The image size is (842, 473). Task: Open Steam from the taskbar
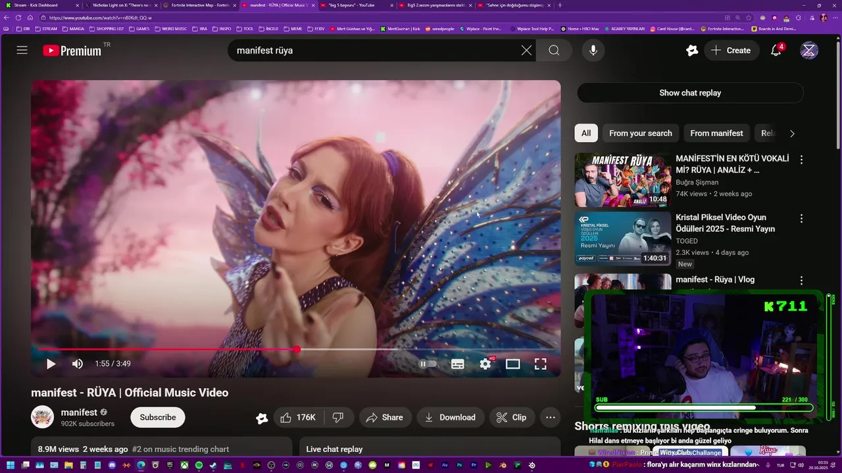click(213, 465)
